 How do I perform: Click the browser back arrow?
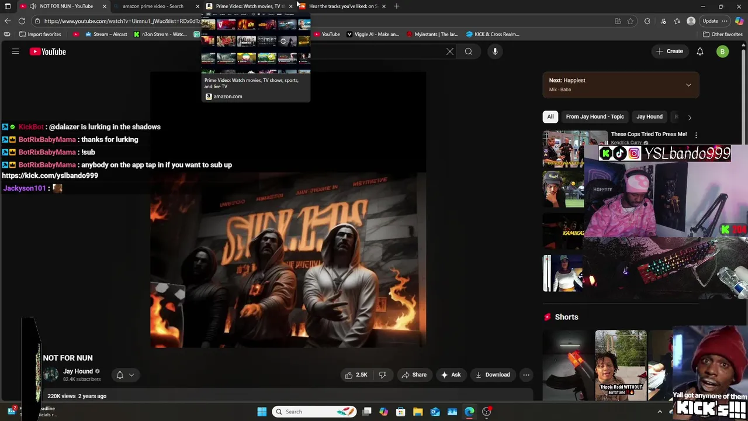pos(8,21)
